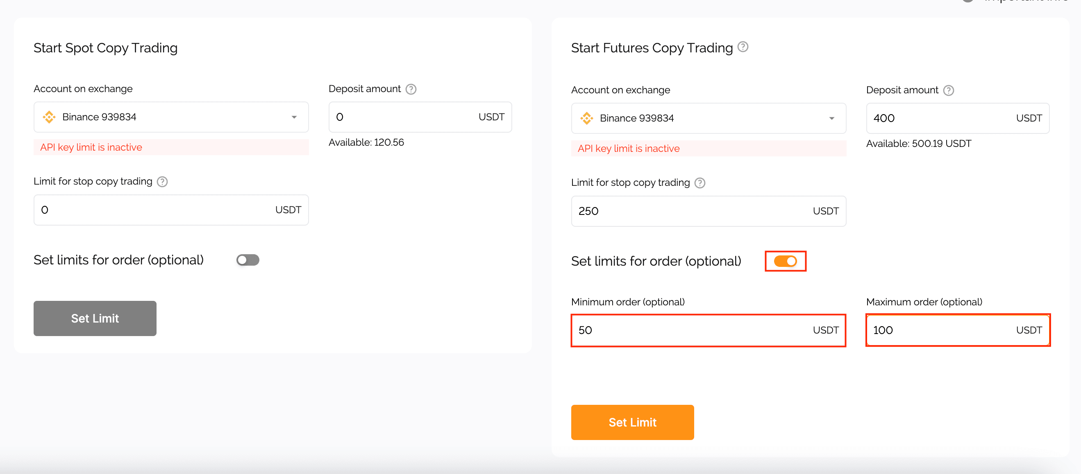The height and width of the screenshot is (474, 1081).
Task: Expand Spot Account on exchange dropdown arrow
Action: 294,117
